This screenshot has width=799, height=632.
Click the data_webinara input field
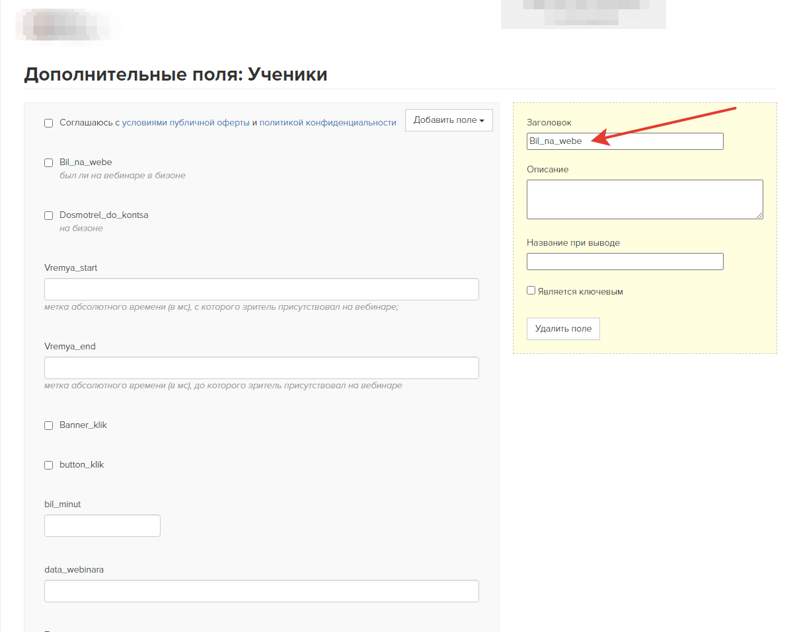pyautogui.click(x=261, y=591)
